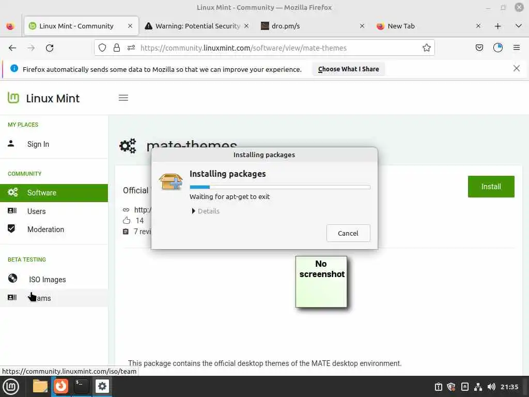The image size is (529, 397).
Task: Click the Linux Mint logo icon
Action: [13, 98]
